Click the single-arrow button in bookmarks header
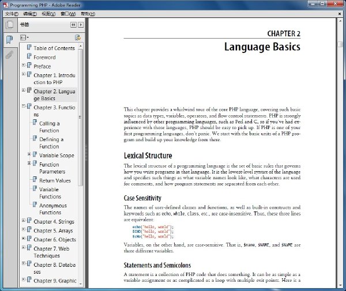Viewport: 346px width, 291px height. point(81,25)
